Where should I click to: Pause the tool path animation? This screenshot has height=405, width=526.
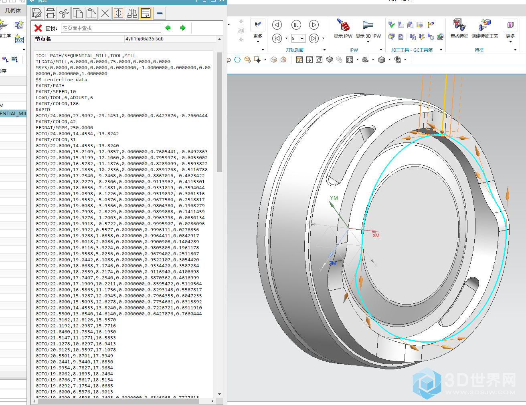(x=296, y=25)
